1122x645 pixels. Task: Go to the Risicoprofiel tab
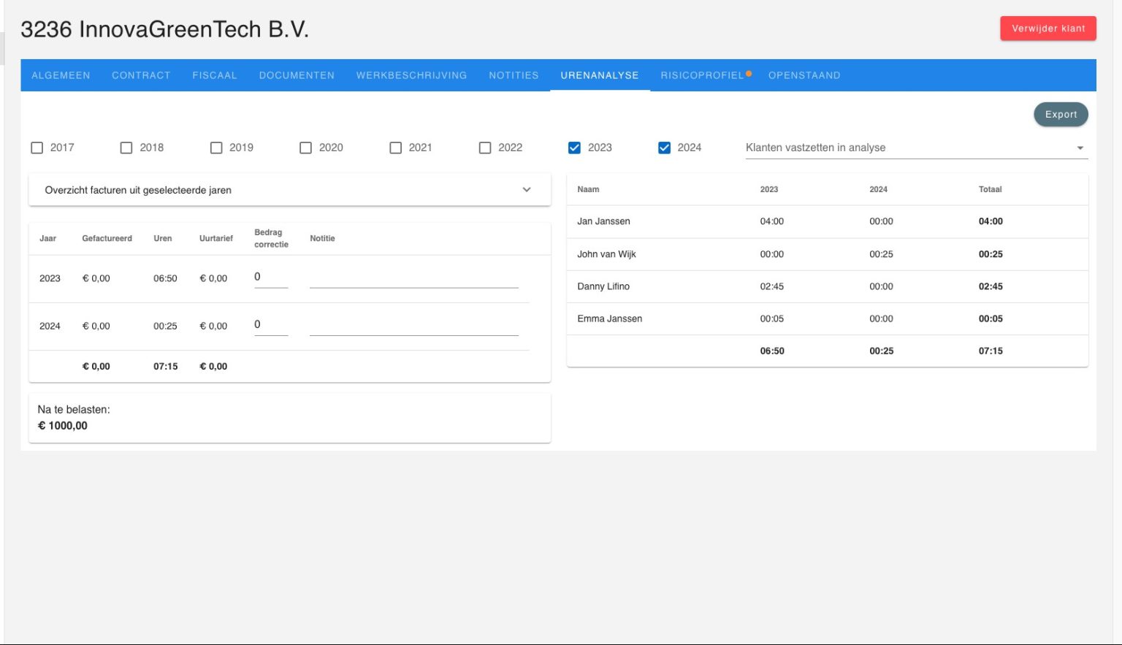tap(701, 75)
